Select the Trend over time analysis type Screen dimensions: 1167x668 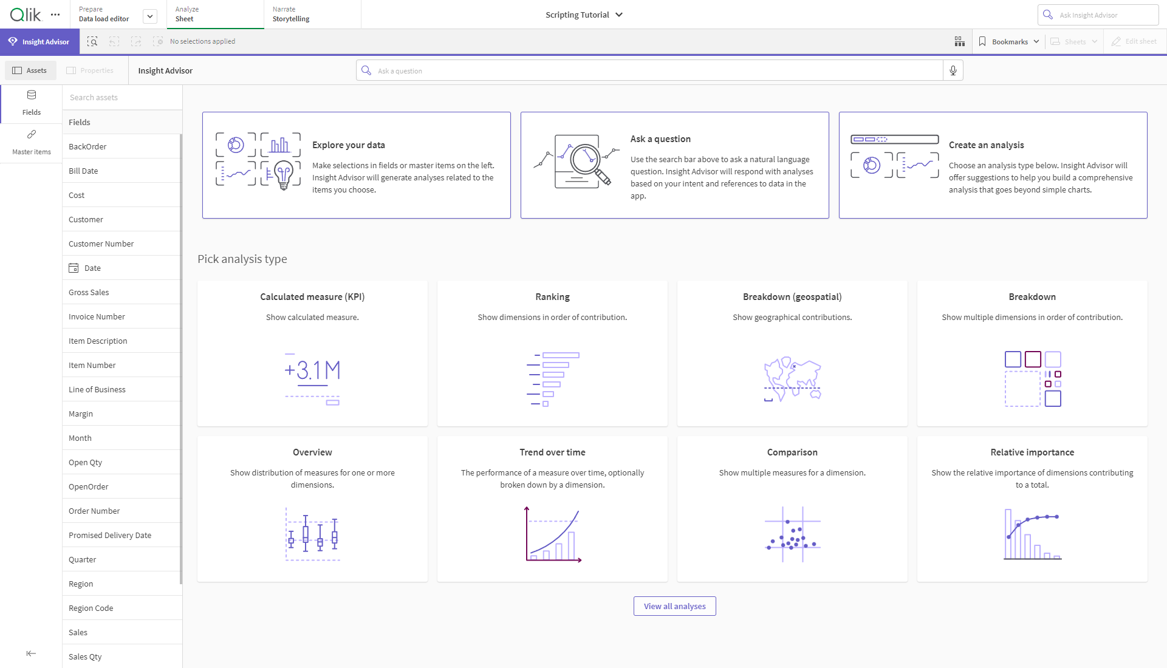pos(552,510)
